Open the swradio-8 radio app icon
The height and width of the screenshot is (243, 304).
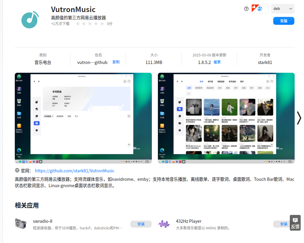(21, 224)
